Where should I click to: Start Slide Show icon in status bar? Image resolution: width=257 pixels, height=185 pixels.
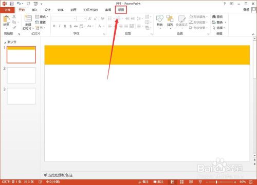coord(200,182)
